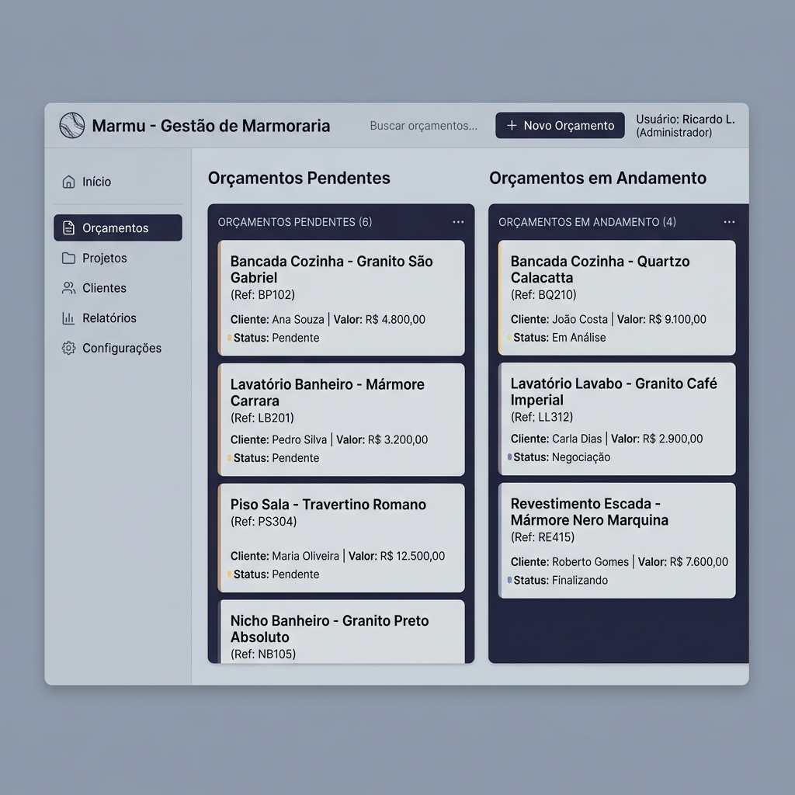The image size is (795, 795).
Task: Open the Ricardo L. user account menu
Action: pos(685,126)
